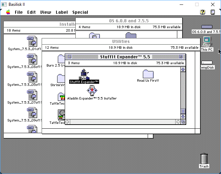This screenshot has height=174, width=221.
Task: Click the StuffIt Expander window zoom box
Action: click(181, 57)
